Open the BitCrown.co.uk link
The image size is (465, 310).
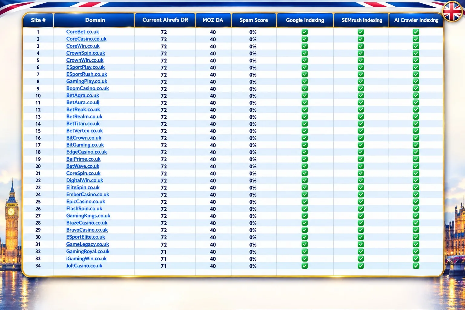click(84, 138)
